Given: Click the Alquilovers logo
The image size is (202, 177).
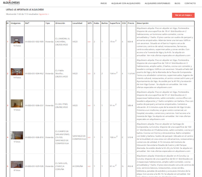Looking at the screenshot, I should (11, 3).
